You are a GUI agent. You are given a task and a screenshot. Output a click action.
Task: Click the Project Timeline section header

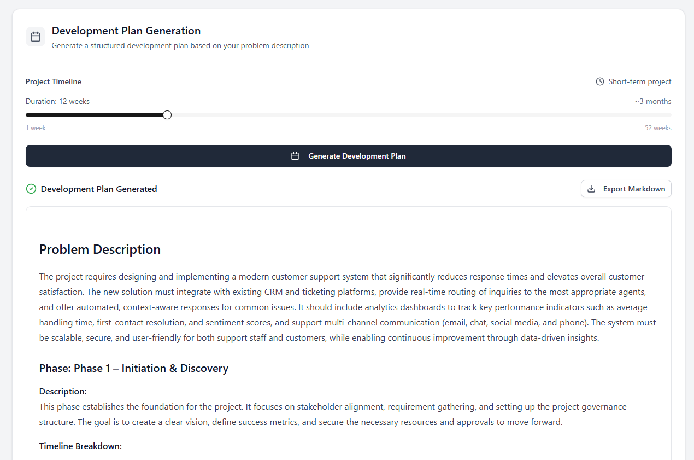pos(53,81)
